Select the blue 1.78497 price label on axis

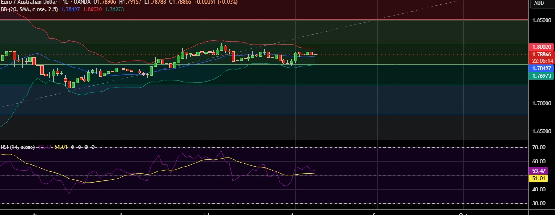point(541,68)
